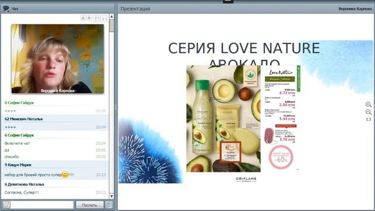Screen dimensions: 375x211
Task: Click the pull-down handle at top center
Action: coord(228,1)
